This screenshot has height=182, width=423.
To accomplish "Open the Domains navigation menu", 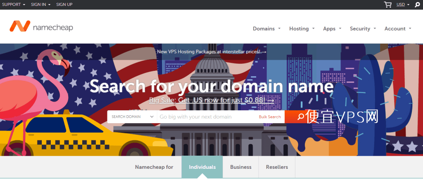I will [x=266, y=28].
